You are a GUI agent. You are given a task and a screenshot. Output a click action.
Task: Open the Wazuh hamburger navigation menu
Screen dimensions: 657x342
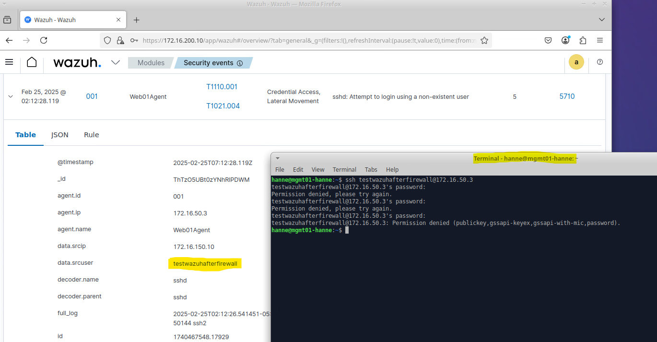tap(9, 62)
